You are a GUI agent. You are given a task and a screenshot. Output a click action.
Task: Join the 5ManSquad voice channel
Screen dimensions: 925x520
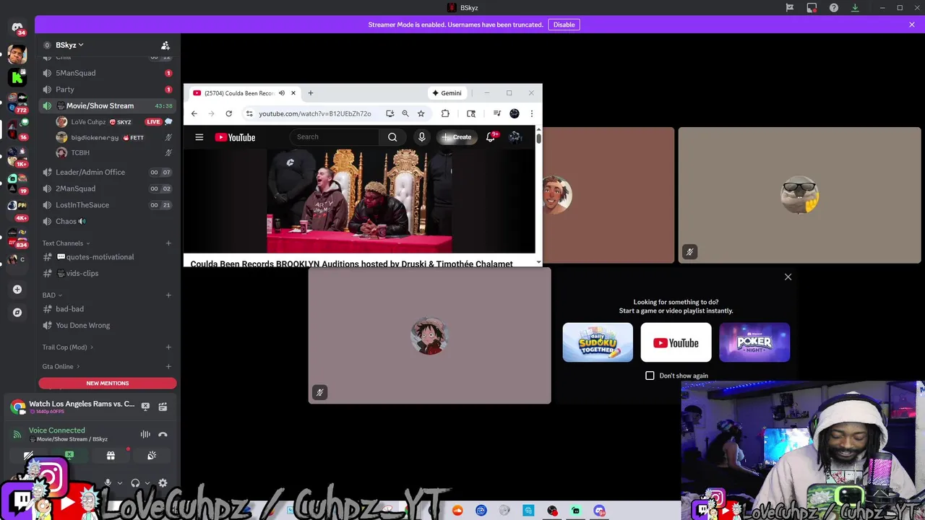[x=107, y=73]
